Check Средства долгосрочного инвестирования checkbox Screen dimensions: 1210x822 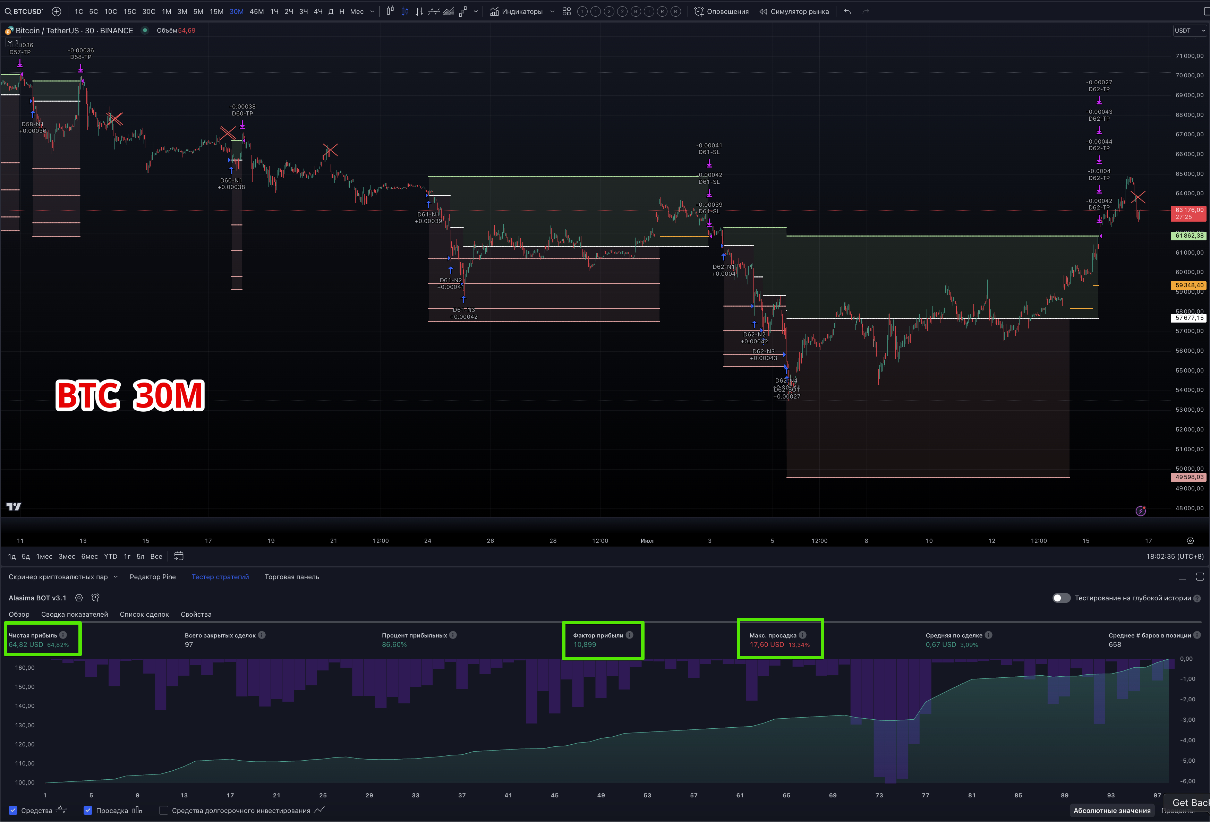click(163, 810)
